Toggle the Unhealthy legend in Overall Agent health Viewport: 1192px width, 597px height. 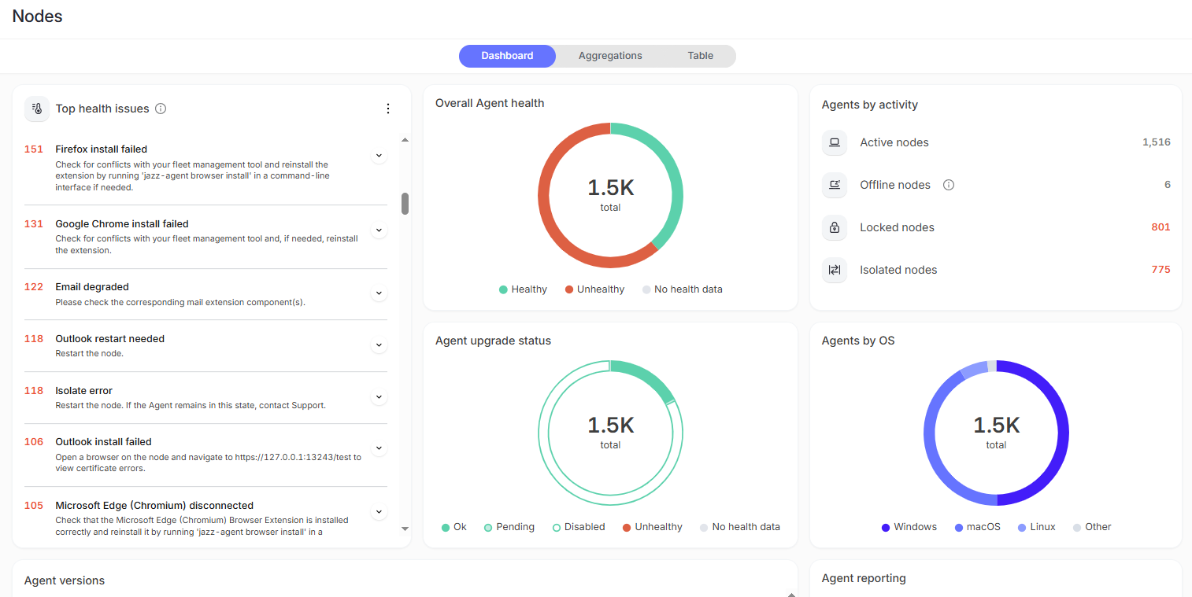[x=594, y=289]
